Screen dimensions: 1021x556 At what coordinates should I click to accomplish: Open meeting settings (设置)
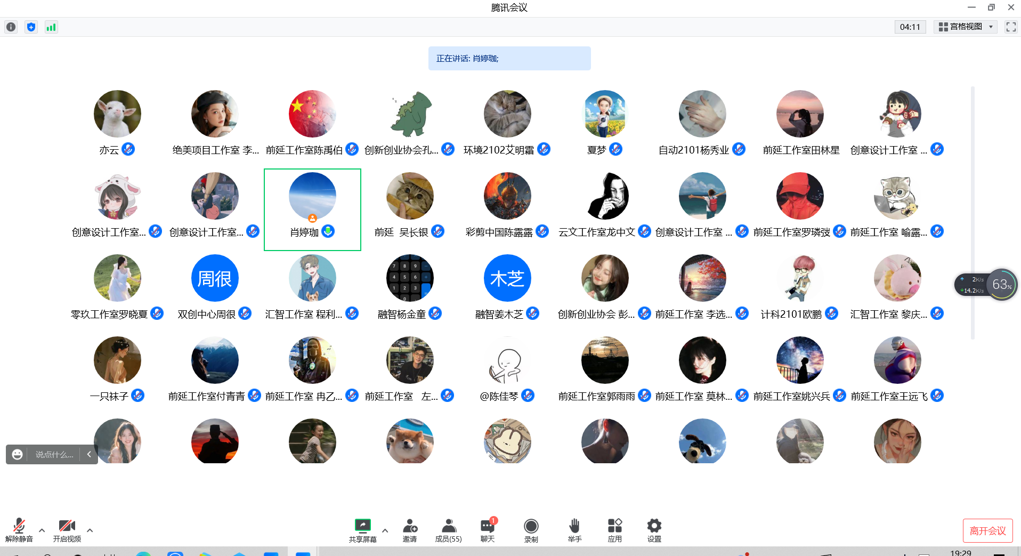(x=654, y=530)
